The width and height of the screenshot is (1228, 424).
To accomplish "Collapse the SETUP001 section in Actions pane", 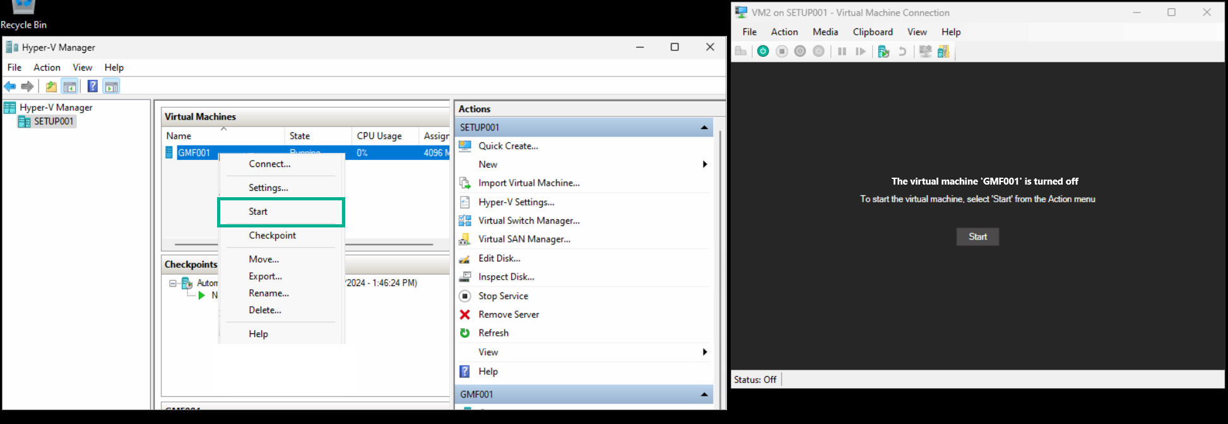I will [x=704, y=127].
